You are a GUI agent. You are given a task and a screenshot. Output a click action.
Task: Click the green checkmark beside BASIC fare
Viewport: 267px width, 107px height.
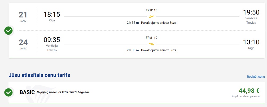point(8,92)
